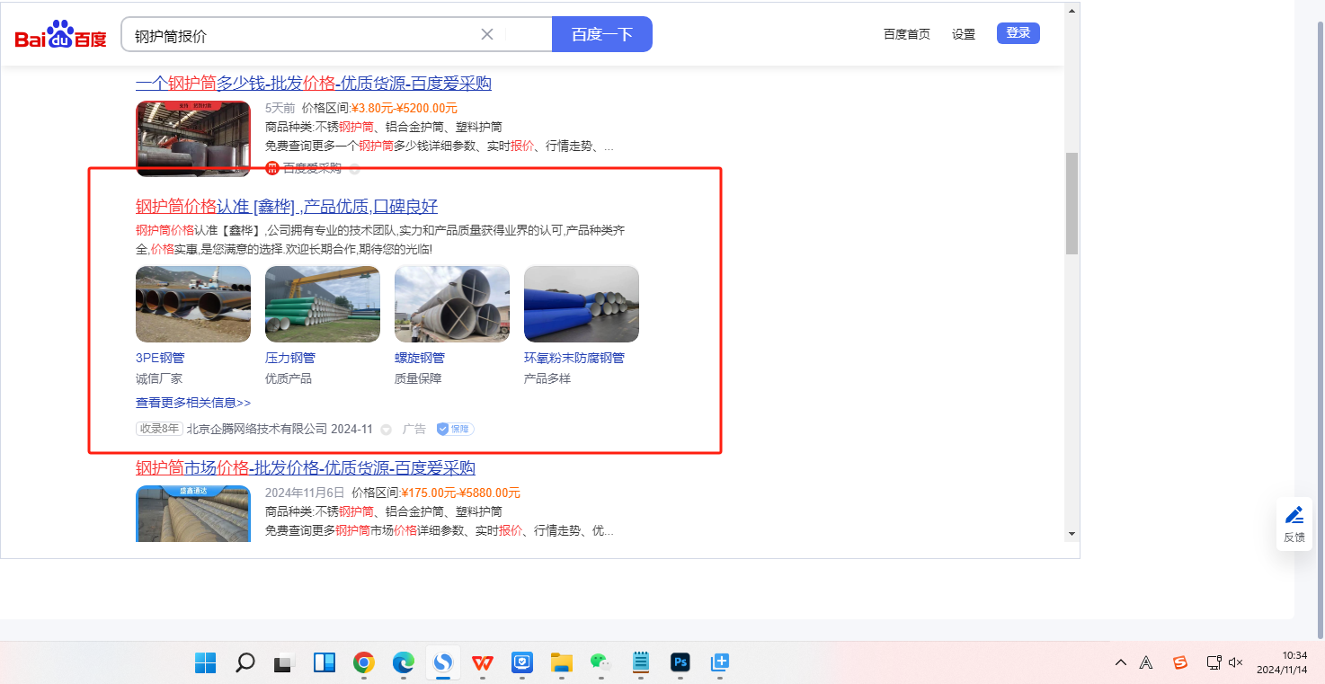Click the 收录8年 badge
The width and height of the screenshot is (1325, 684).
(x=159, y=429)
